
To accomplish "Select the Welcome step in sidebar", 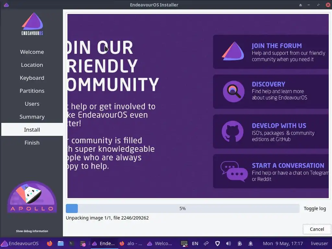I will pos(32,52).
